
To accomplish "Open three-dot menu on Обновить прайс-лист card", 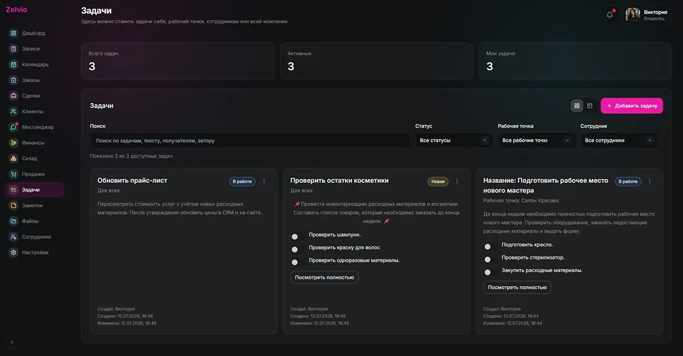I will 264,181.
